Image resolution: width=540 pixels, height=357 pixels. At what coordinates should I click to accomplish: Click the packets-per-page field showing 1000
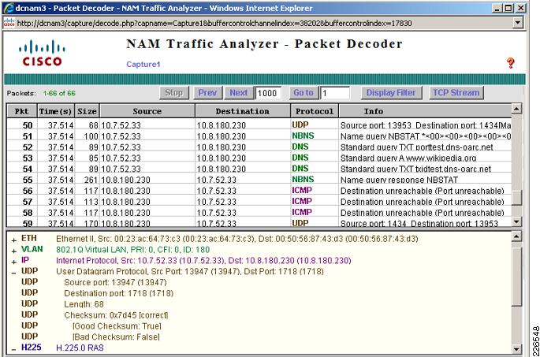pyautogui.click(x=268, y=93)
